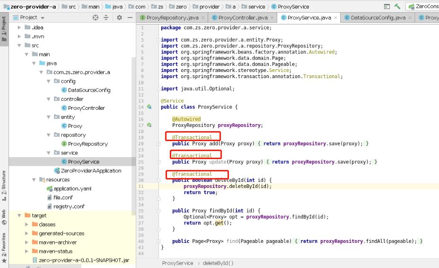Expand the classes folder under target
Screen dimensions: 439x268
click(26, 224)
